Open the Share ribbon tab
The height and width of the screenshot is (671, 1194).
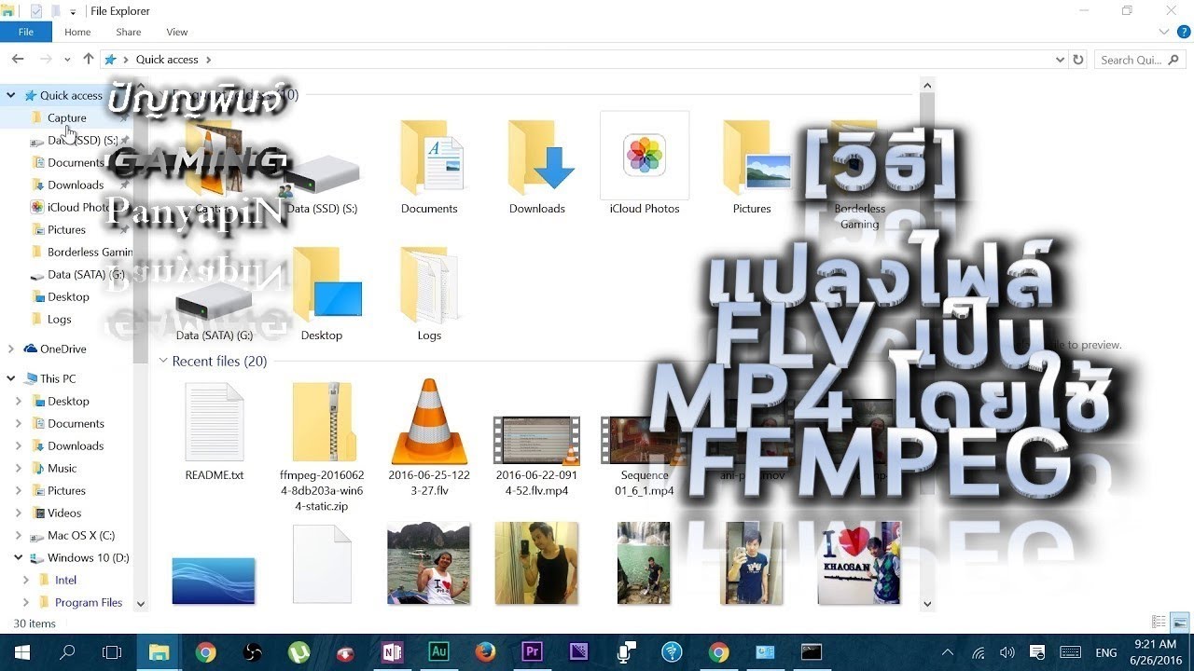click(x=129, y=32)
